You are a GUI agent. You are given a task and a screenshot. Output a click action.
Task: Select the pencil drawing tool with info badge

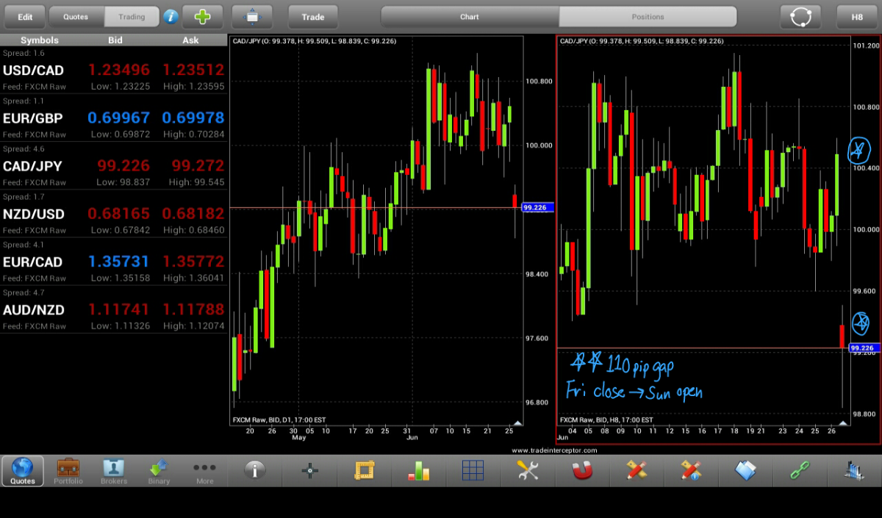point(691,470)
